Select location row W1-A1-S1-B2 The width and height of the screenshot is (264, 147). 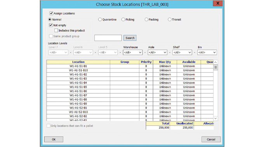coord(130,75)
